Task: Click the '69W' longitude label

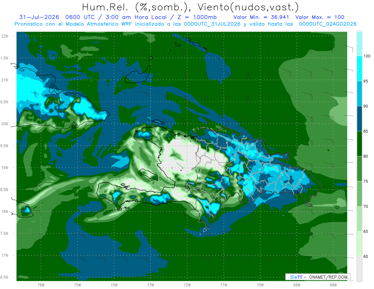Action: point(297,285)
